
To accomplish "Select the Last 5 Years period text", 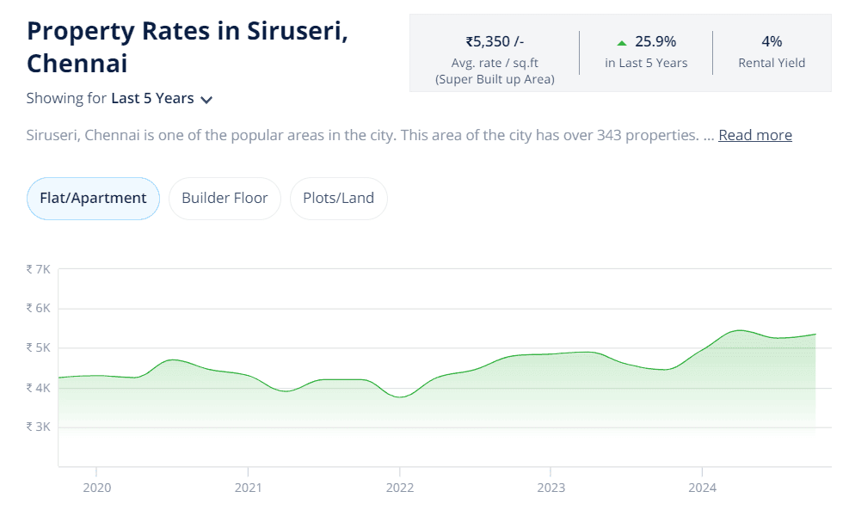I will [152, 99].
